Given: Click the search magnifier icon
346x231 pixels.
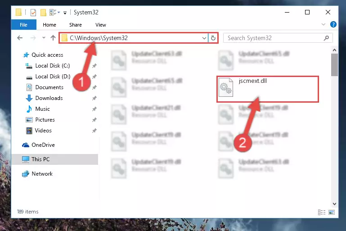Looking at the screenshot, I should 326,38.
